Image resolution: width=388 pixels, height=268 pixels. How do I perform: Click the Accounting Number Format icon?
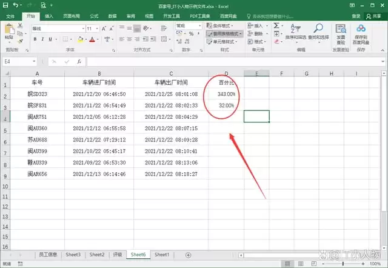[x=179, y=33]
